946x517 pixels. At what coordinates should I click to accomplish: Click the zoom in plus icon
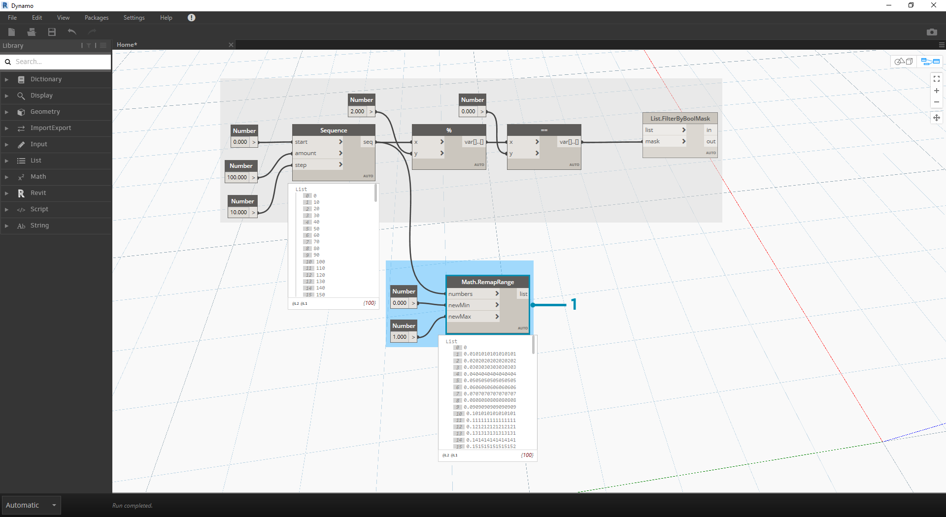click(936, 91)
